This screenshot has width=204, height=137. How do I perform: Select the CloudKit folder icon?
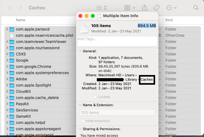tap(12, 92)
